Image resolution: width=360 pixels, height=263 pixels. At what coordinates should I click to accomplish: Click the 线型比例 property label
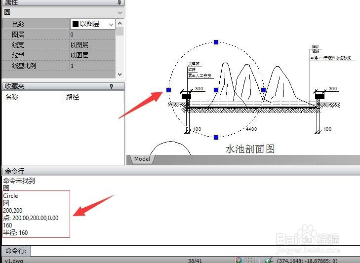pyautogui.click(x=24, y=66)
